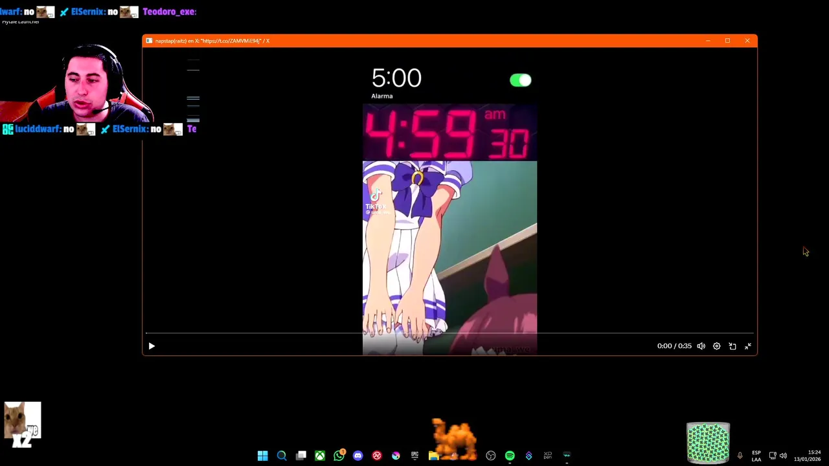The image size is (829, 466).
Task: Click the 0:00 / 0:35 time display
Action: (x=674, y=346)
